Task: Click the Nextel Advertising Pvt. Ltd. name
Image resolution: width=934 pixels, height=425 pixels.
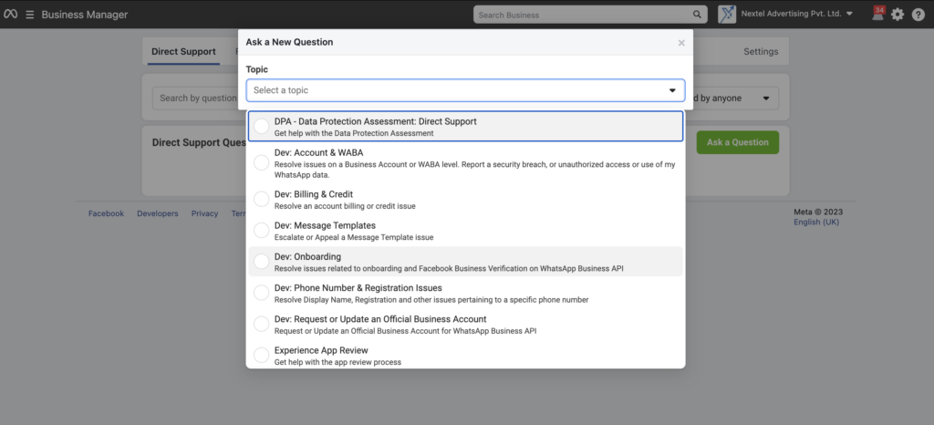Action: click(791, 14)
